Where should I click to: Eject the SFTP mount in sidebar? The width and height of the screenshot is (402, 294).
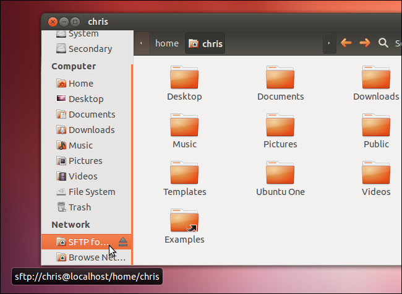123,241
